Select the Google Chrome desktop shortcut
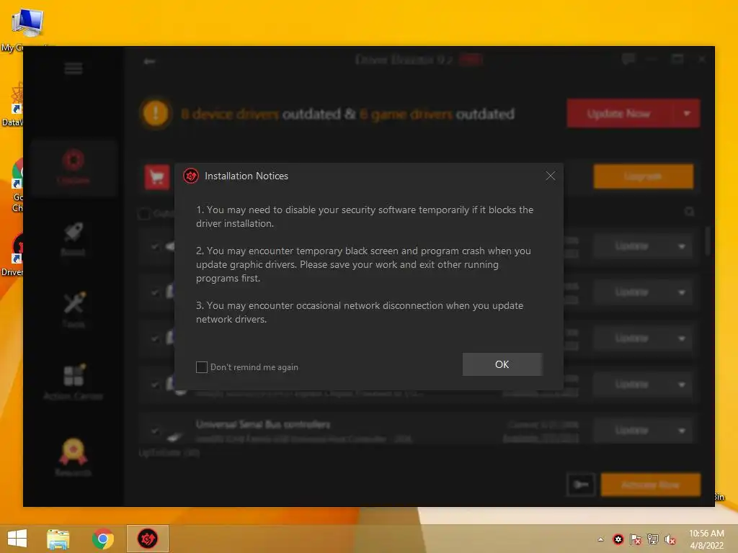The height and width of the screenshot is (553, 738). 17,185
